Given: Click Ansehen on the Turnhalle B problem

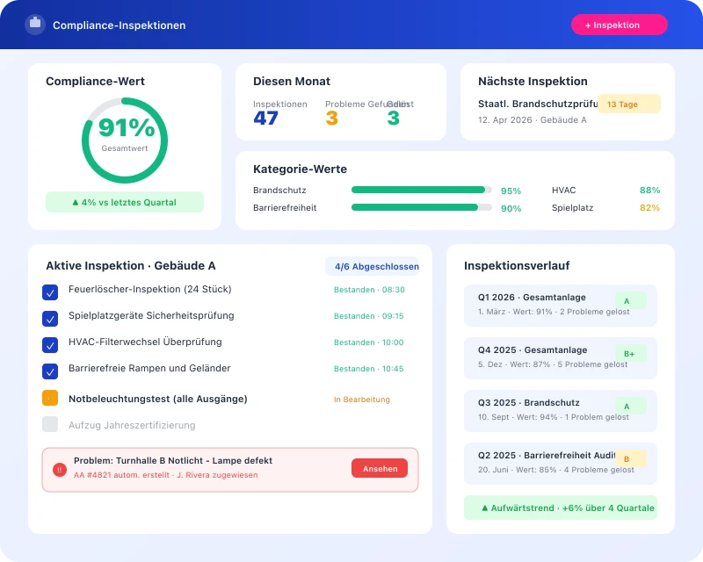Looking at the screenshot, I should click(x=380, y=468).
